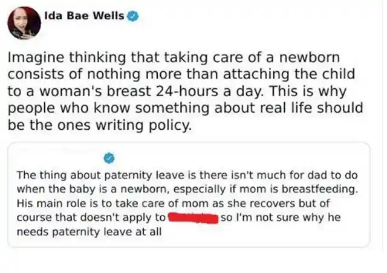Viewport: 387px width, 273px height.
Task: Click verified badge beside Ida Bae Wells
Action: pyautogui.click(x=133, y=16)
